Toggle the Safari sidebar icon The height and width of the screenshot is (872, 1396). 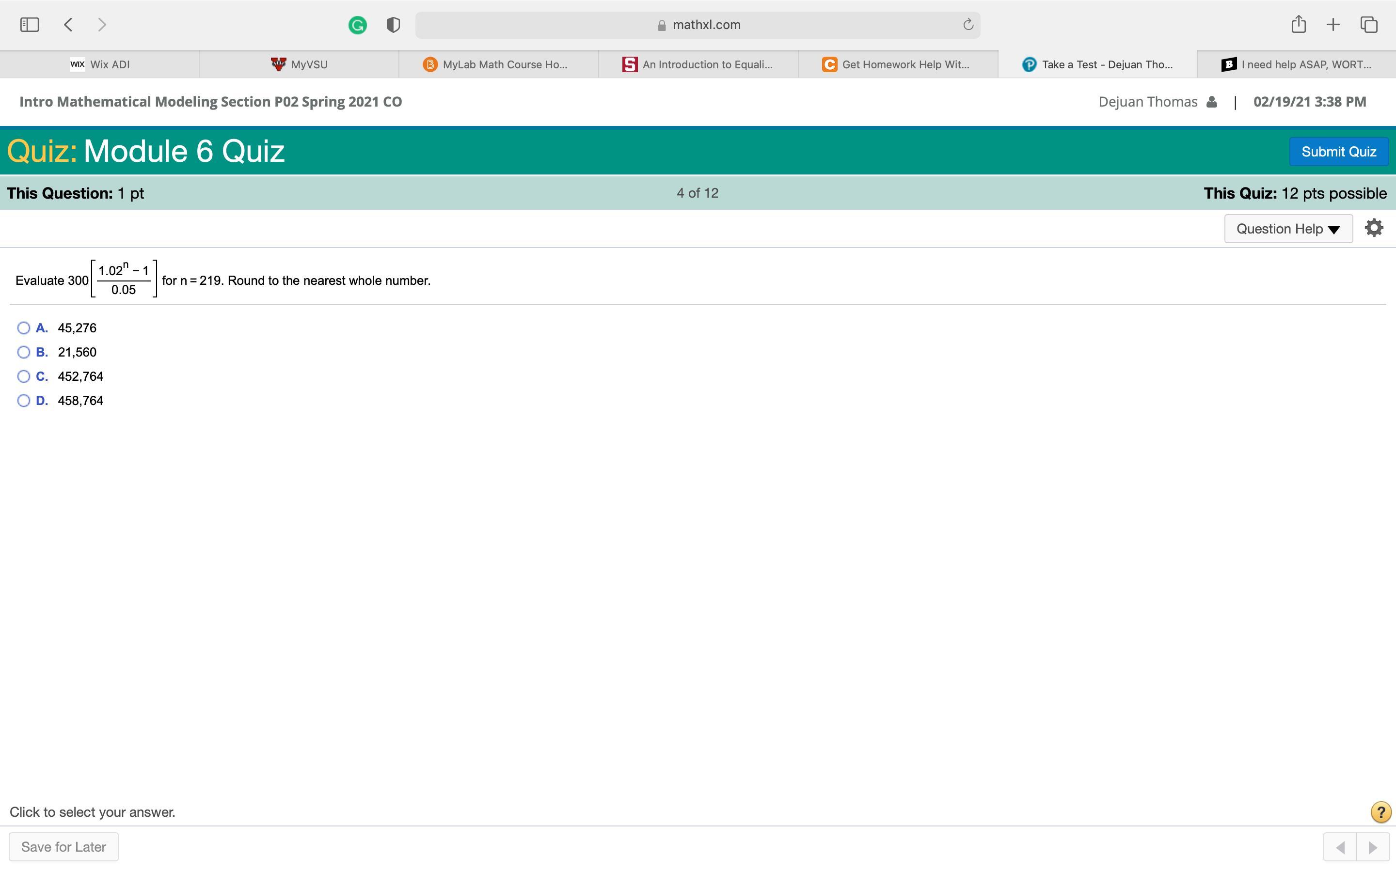[x=30, y=25]
